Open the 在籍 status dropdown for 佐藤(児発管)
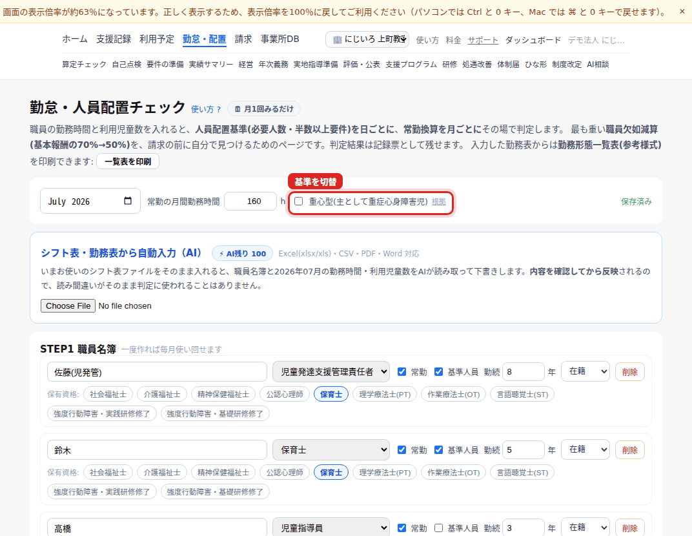Screen dimensions: 692x536 [585, 371]
